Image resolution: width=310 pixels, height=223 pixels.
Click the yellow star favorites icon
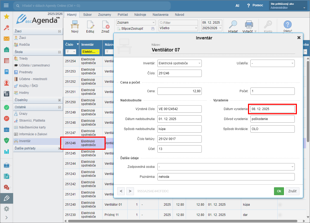click(6, 17)
